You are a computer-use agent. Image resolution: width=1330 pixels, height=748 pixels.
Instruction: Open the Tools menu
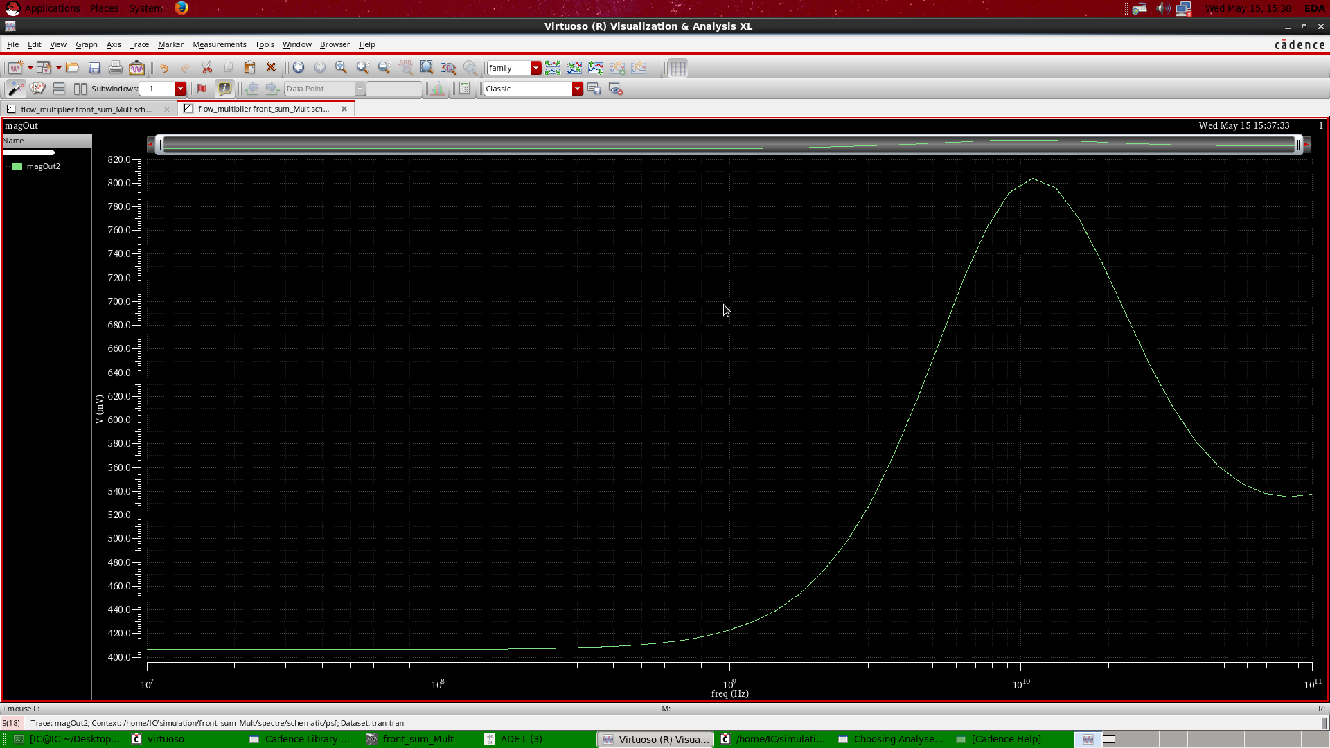[x=265, y=44]
